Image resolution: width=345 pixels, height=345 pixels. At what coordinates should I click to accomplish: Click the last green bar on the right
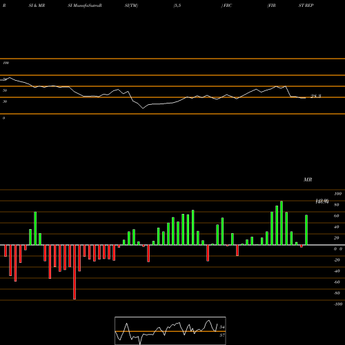click(306, 230)
